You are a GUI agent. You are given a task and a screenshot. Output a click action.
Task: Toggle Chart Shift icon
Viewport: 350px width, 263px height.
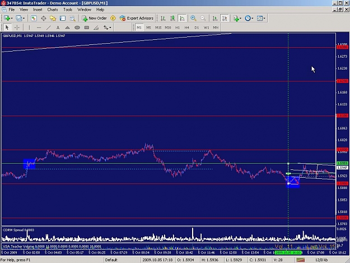[225, 19]
